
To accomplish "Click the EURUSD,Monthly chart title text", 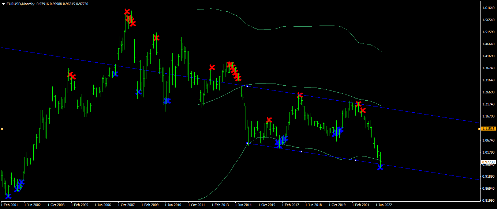I will click(20, 4).
